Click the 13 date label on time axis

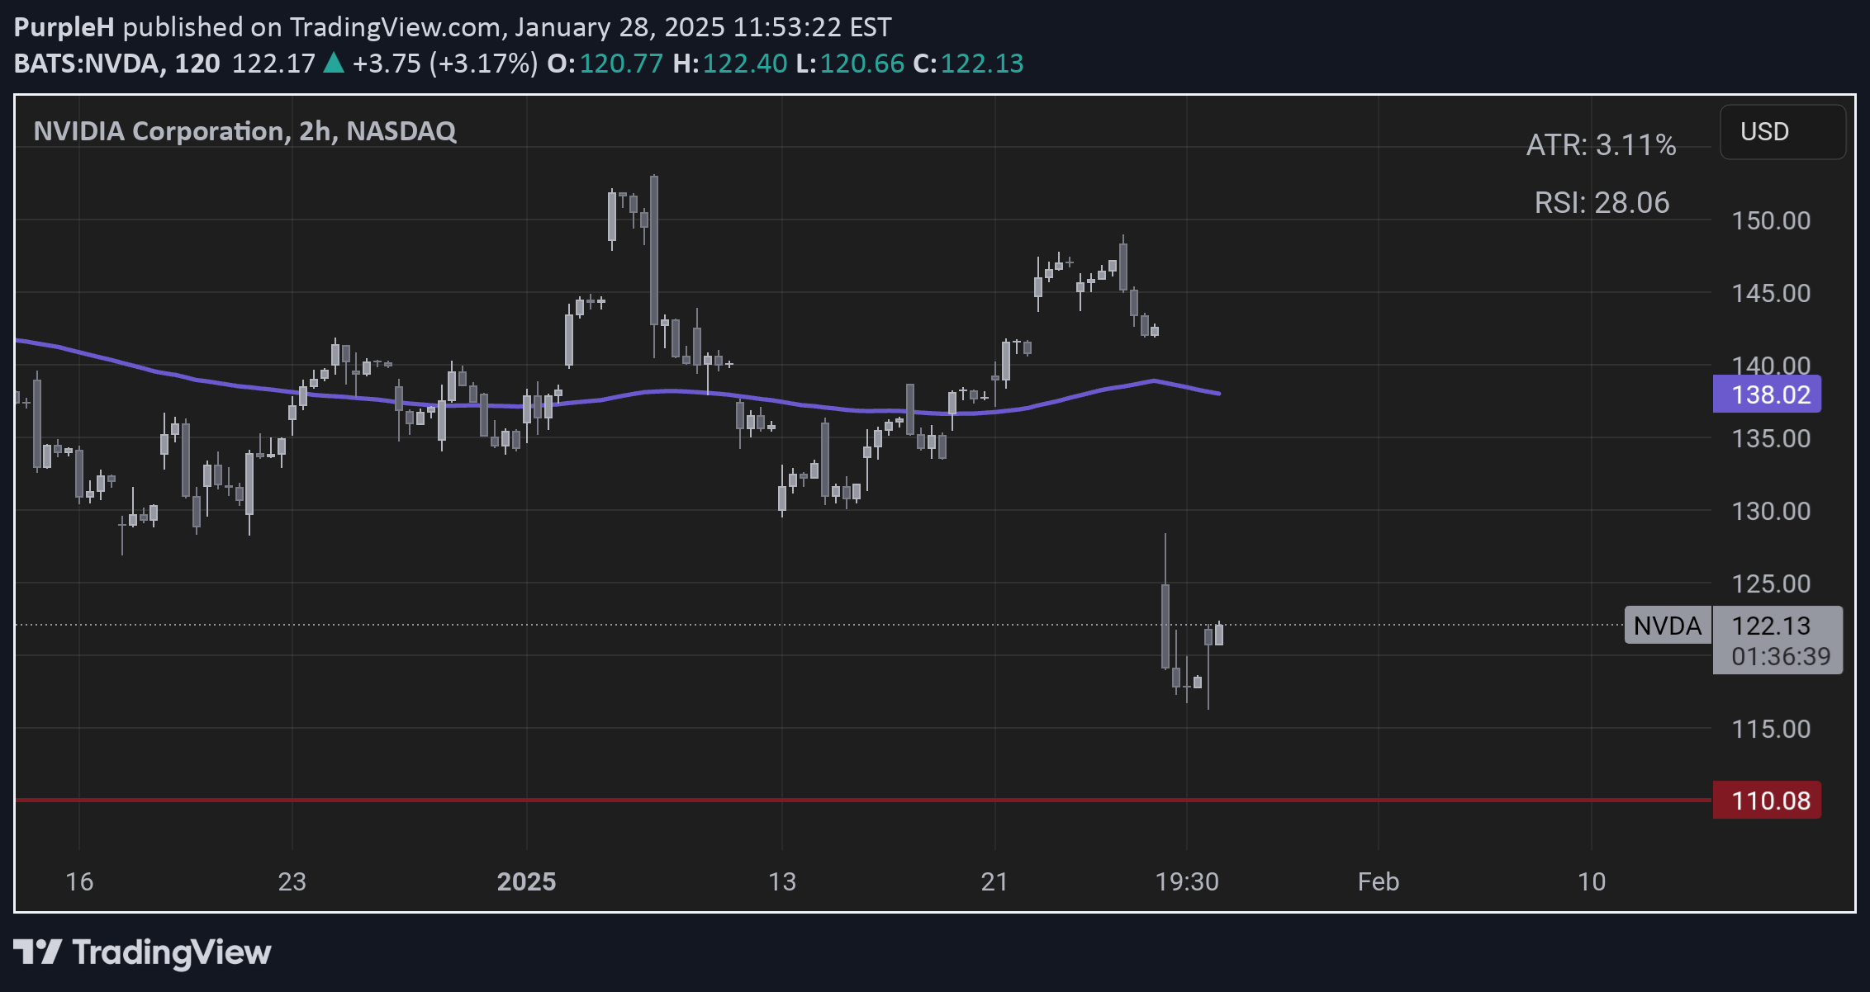click(x=781, y=881)
